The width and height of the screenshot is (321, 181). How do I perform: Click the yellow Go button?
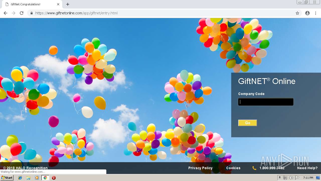tap(248, 123)
